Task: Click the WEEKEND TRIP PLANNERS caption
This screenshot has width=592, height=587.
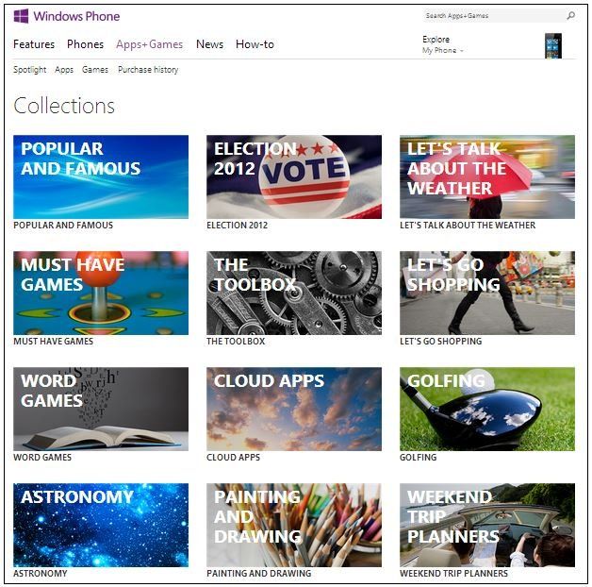Action: (453, 574)
